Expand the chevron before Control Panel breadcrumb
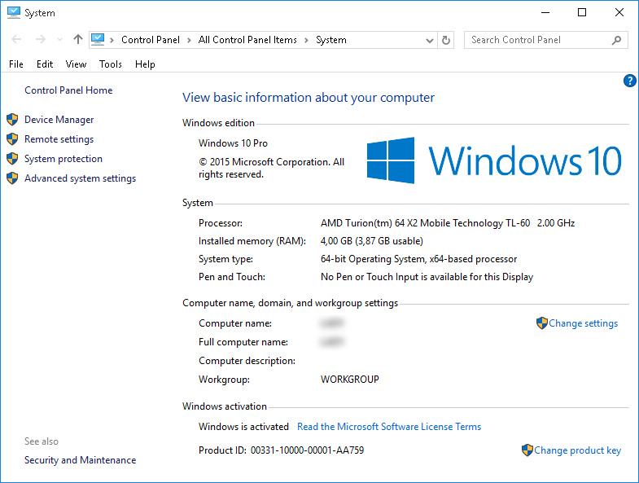639x483 pixels. tap(112, 40)
